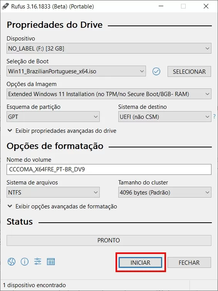The width and height of the screenshot is (218, 291).
Task: Start the process with the INICIAR button
Action: [141, 262]
